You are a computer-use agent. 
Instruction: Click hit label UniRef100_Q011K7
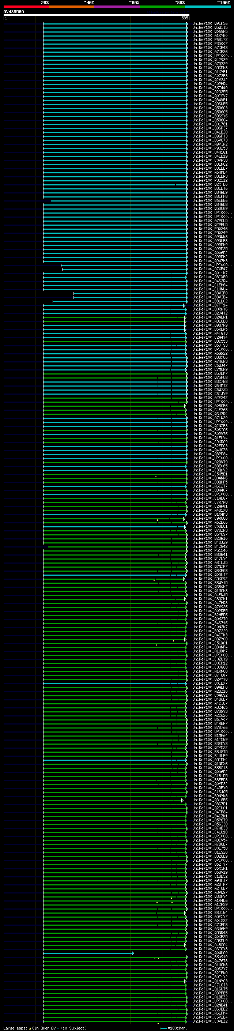tap(210, 273)
